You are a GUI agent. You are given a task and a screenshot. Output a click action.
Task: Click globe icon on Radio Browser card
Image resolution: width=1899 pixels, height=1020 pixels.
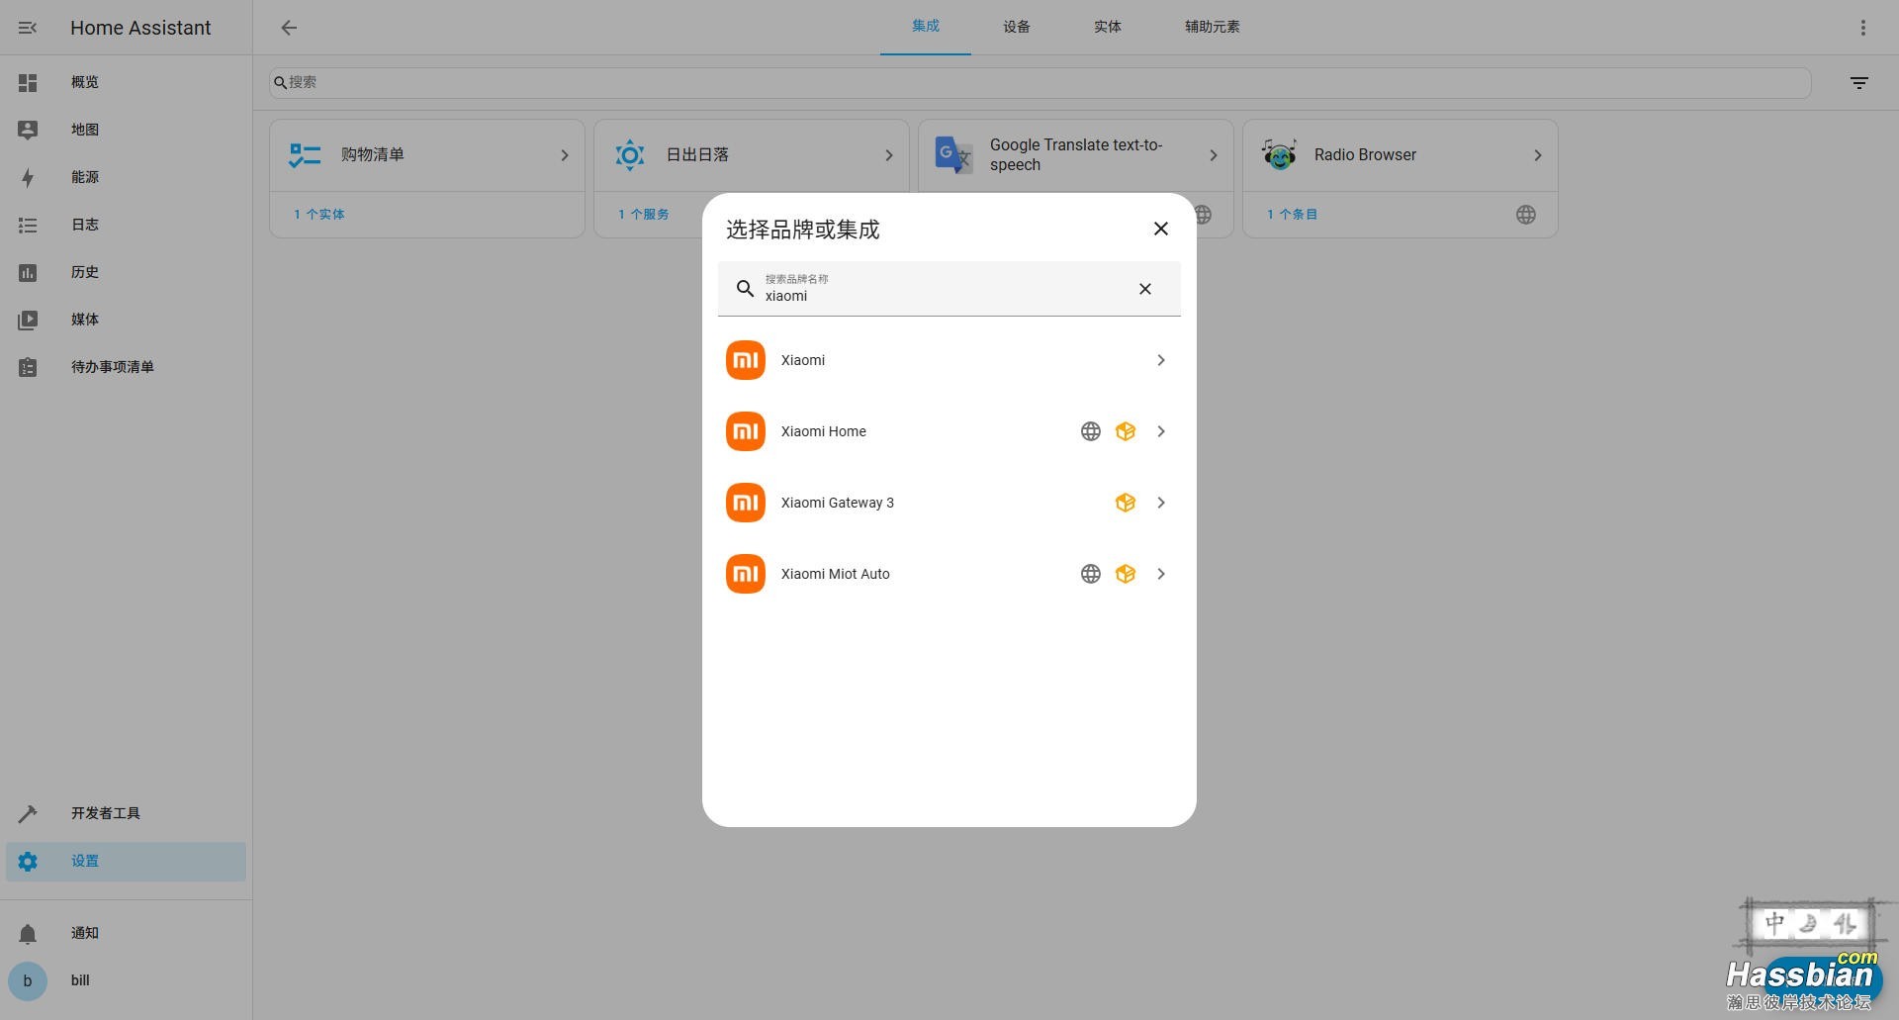[x=1526, y=215]
